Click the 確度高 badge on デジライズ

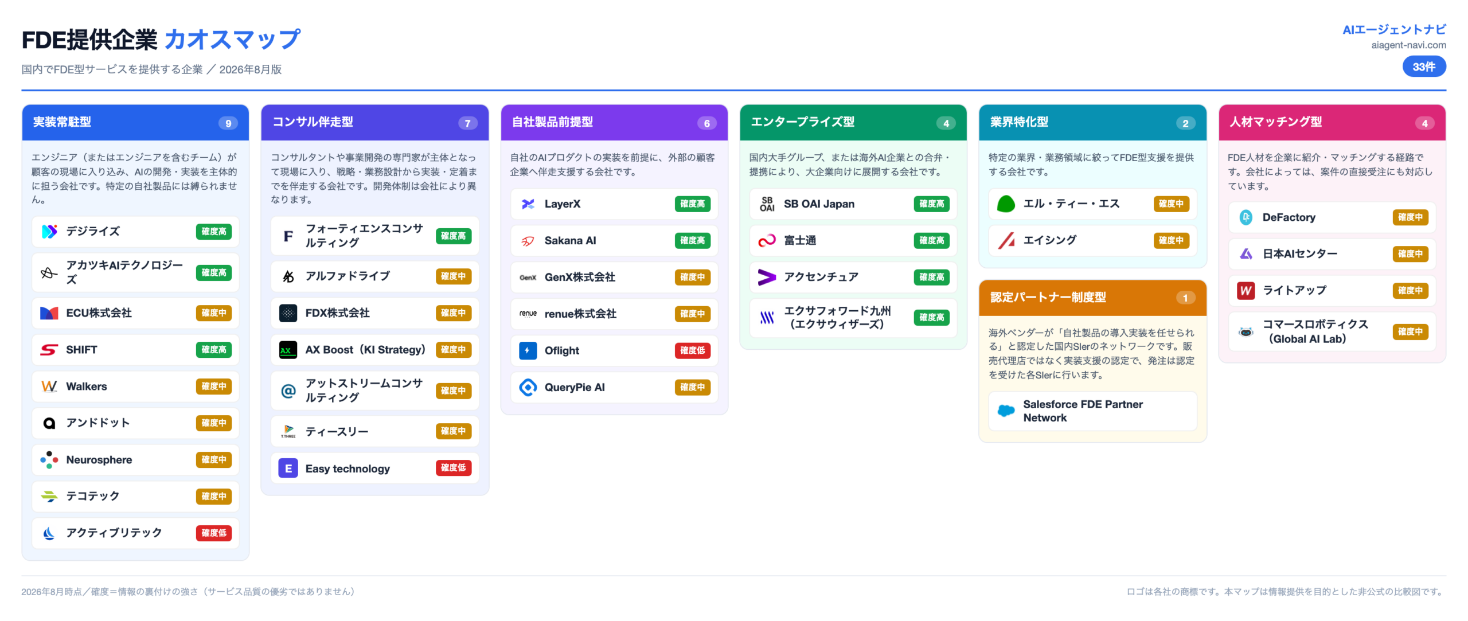[214, 232]
